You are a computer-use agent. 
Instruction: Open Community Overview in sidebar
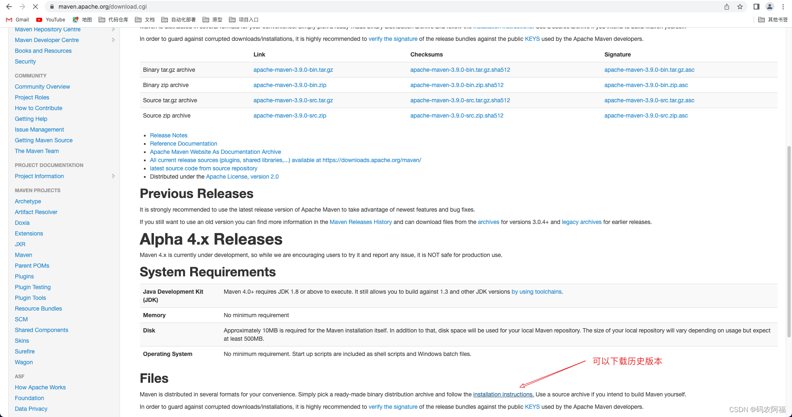tap(42, 87)
